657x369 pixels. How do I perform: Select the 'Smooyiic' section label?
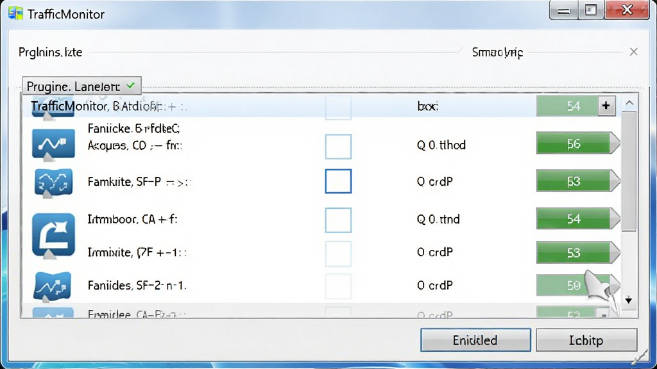click(x=497, y=53)
